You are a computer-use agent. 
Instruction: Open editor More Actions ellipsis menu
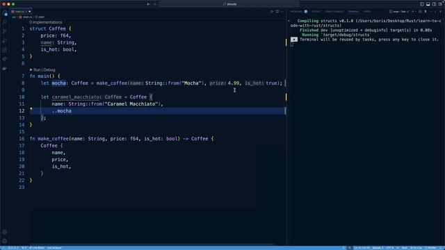282,12
